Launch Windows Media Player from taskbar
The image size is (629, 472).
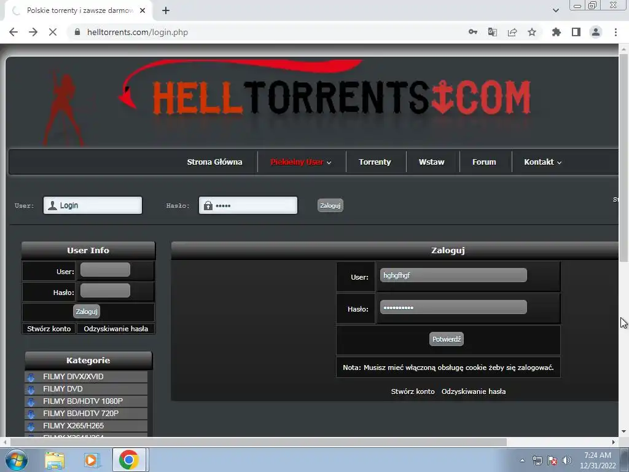92,460
